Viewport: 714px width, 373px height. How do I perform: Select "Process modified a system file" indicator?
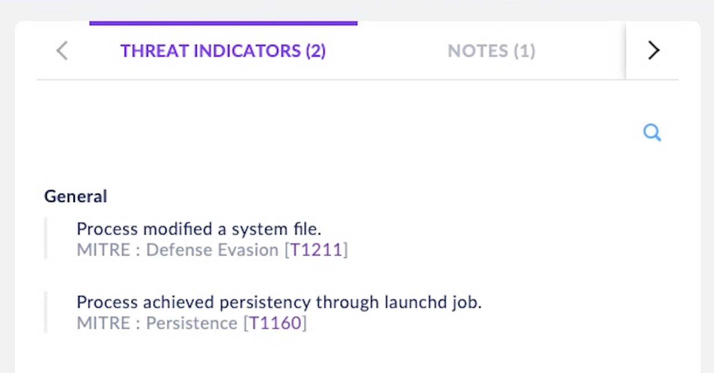(x=199, y=229)
